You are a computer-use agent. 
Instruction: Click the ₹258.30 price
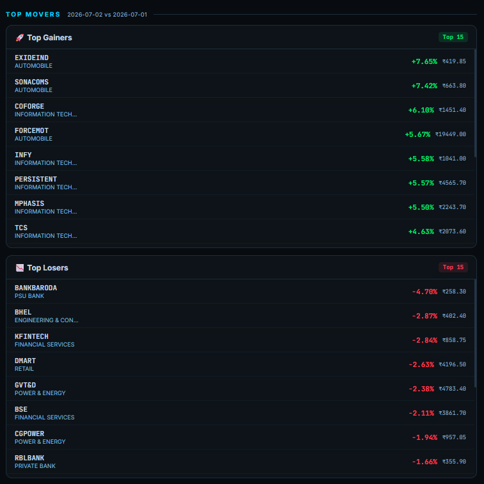coord(454,292)
